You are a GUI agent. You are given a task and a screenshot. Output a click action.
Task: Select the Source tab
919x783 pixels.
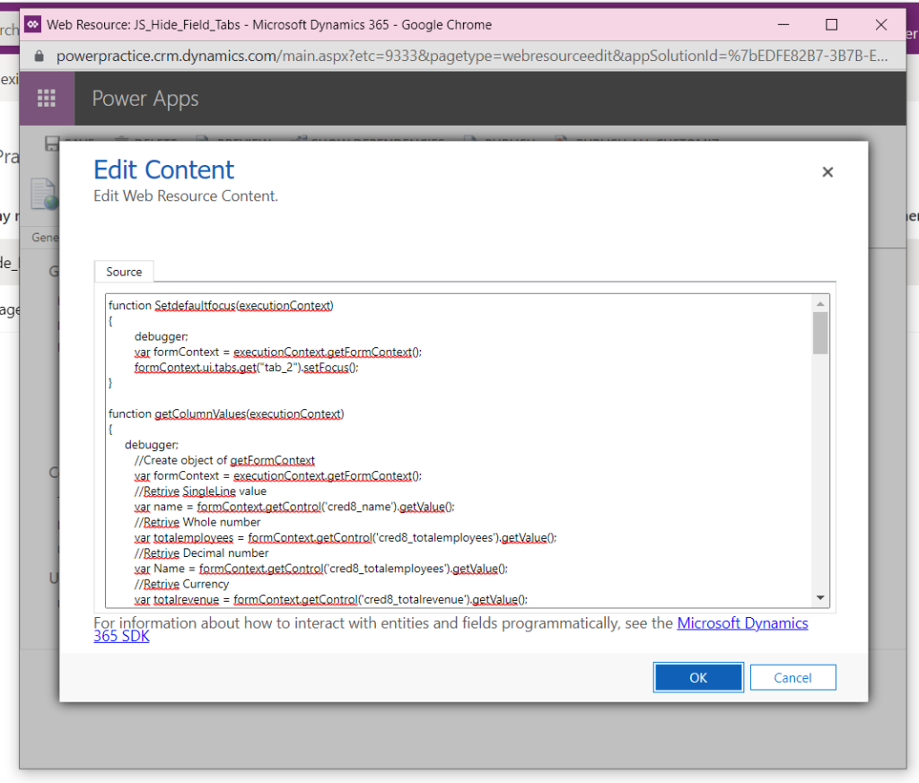pos(124,272)
